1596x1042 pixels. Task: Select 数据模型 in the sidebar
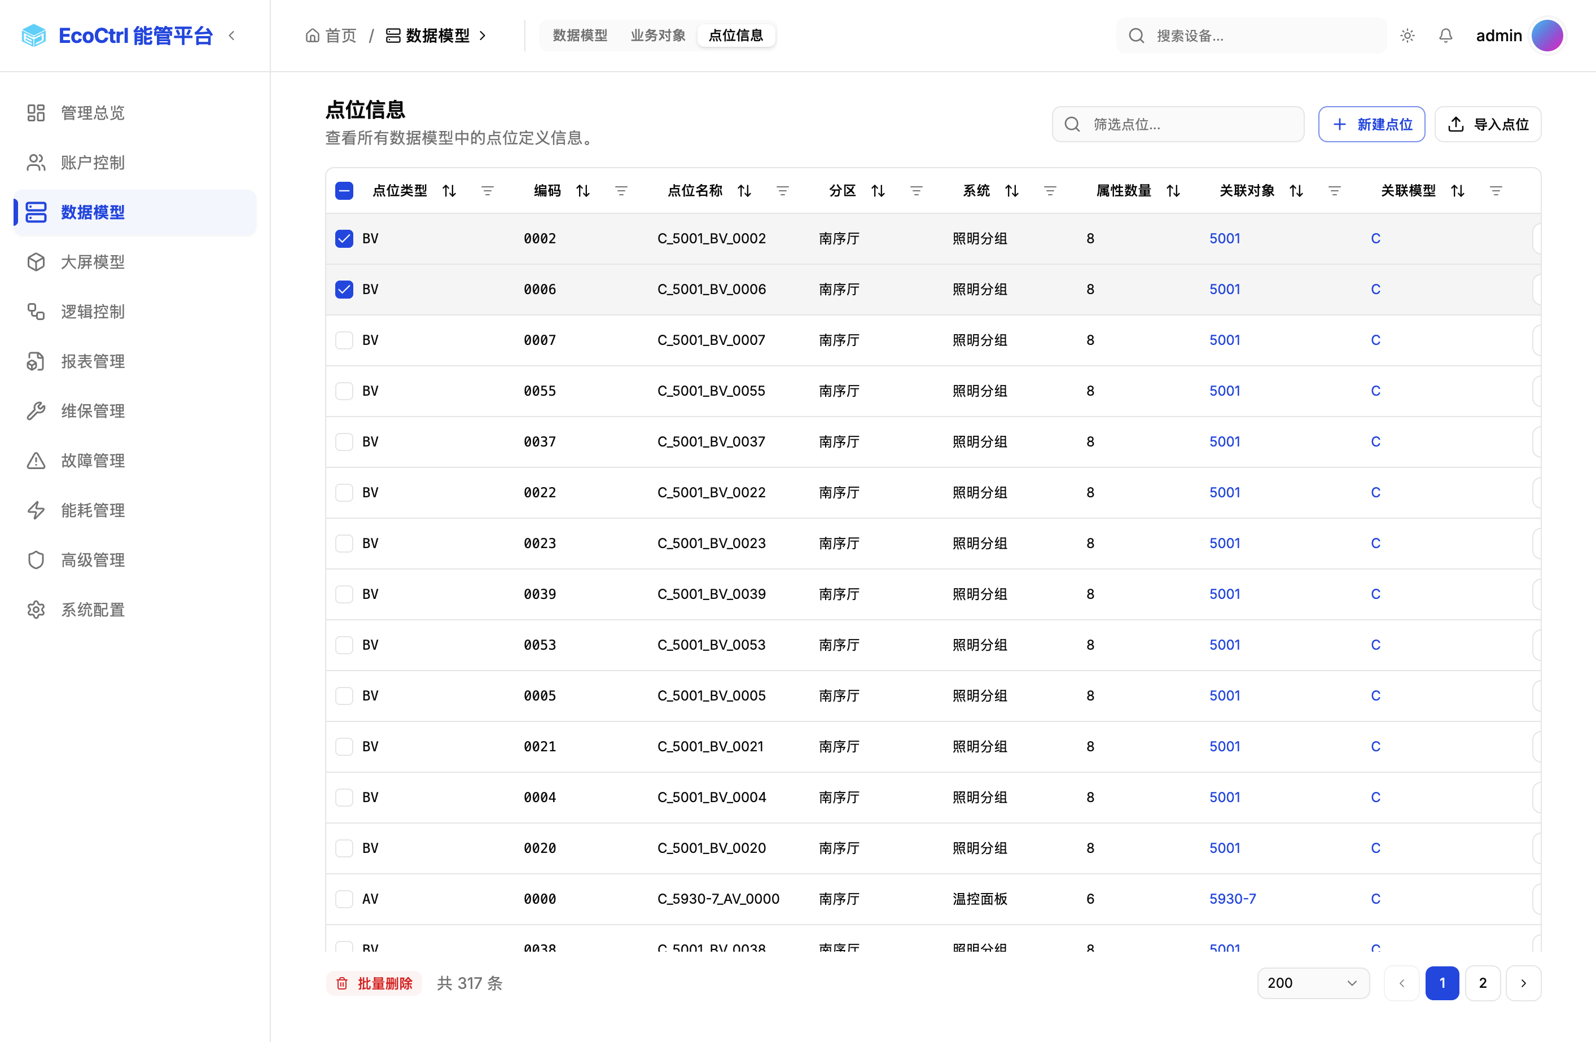point(134,213)
